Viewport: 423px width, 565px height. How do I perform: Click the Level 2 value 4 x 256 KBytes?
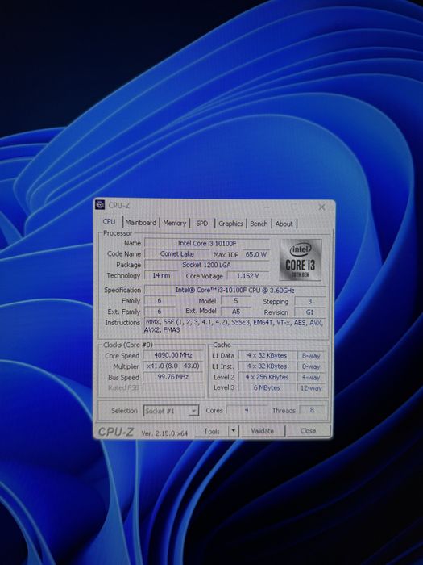pyautogui.click(x=267, y=377)
